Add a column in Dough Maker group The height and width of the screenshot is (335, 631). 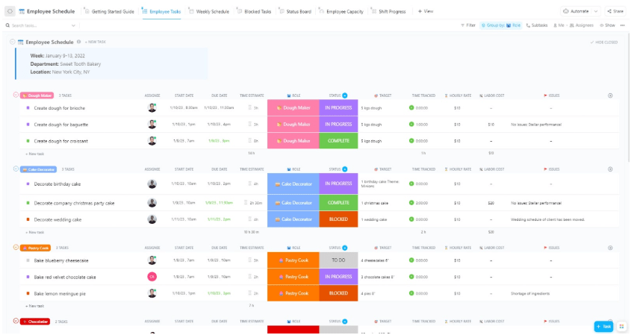[x=610, y=96]
